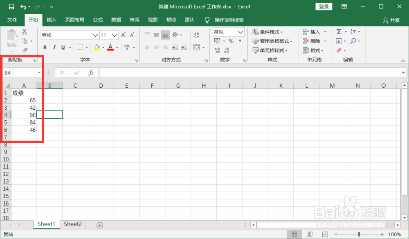This screenshot has width=409, height=239.
Task: Switch to the 插入 ribbon tab
Action: [52, 20]
